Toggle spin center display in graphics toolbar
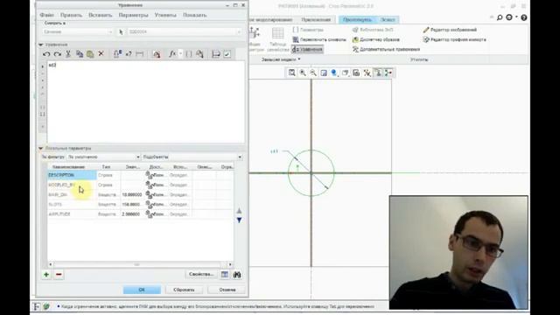Screen dimensions: 560x315 388,73
